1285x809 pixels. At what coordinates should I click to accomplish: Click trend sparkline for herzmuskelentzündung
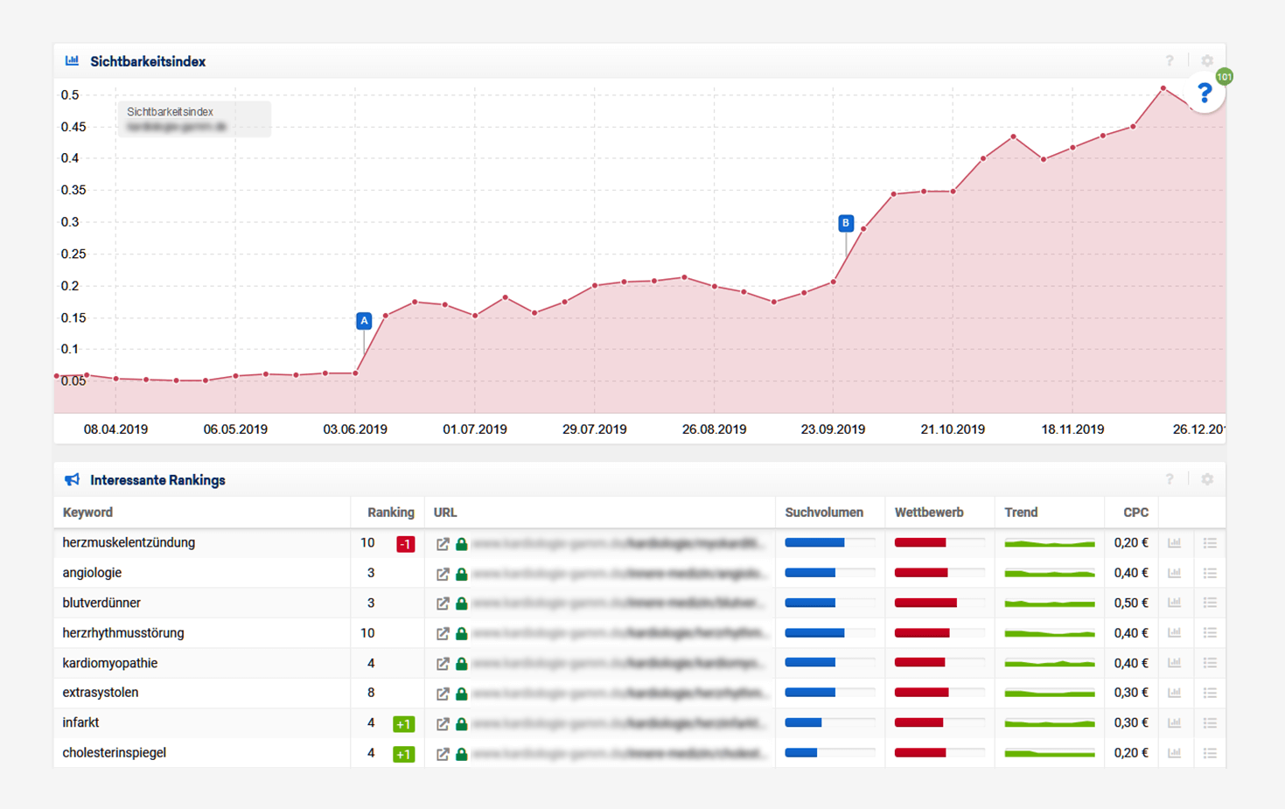1050,543
